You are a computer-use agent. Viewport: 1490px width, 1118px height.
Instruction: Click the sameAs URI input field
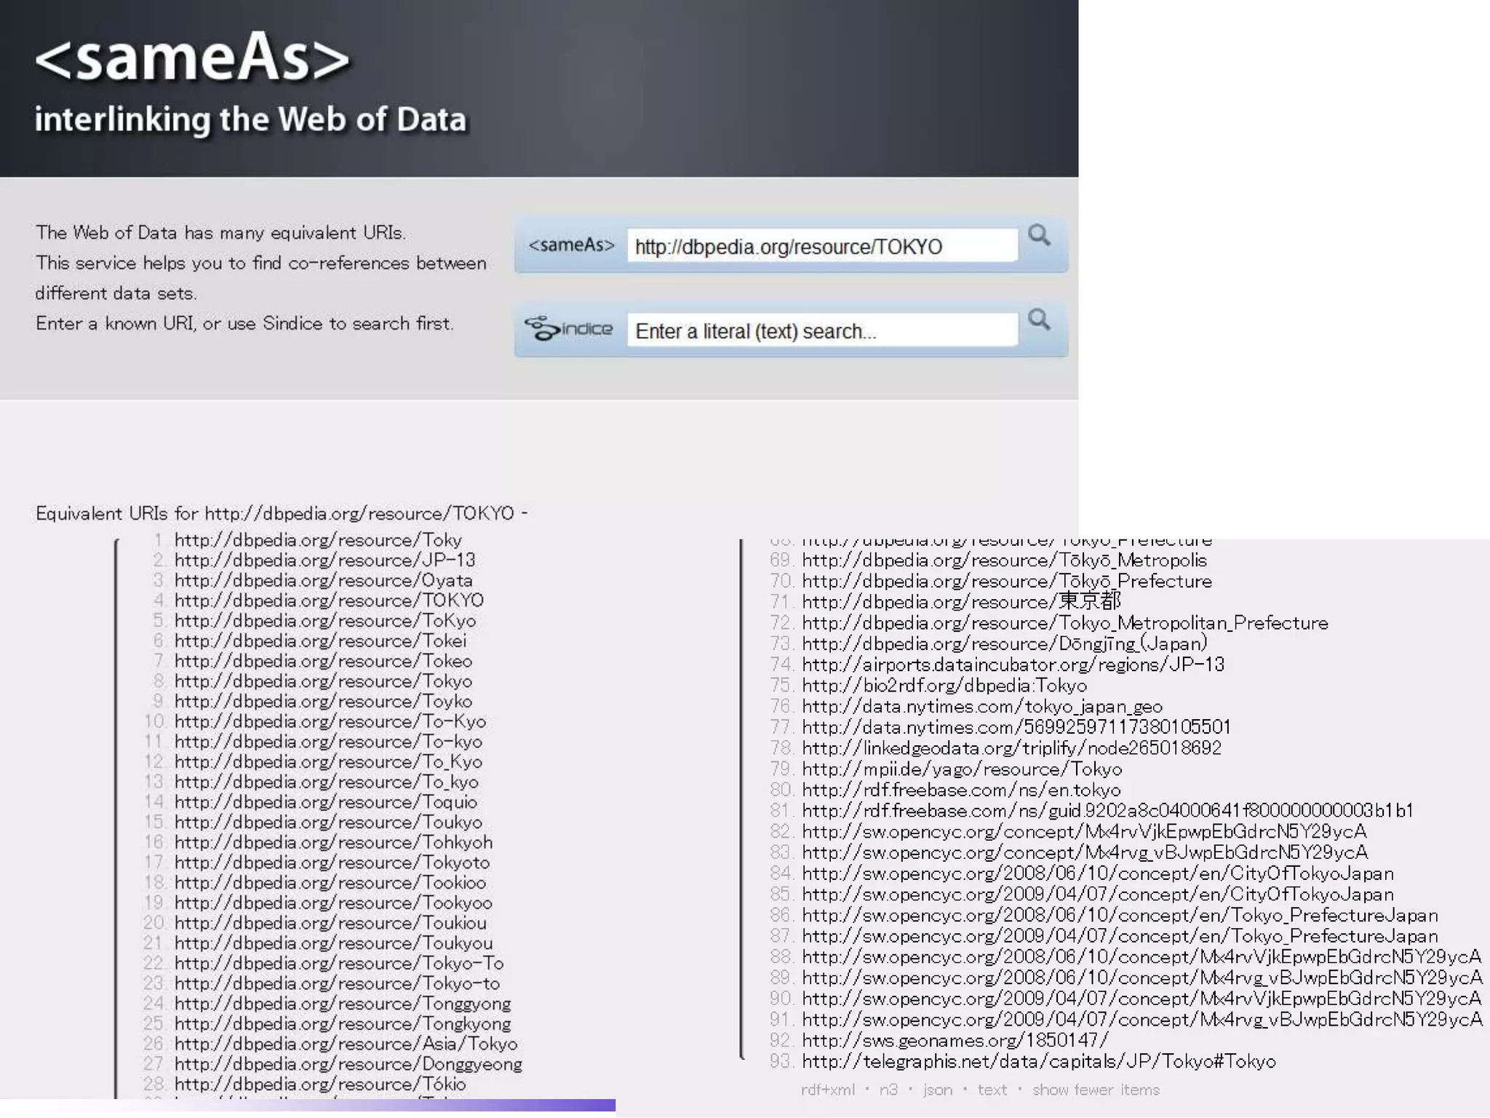click(822, 247)
